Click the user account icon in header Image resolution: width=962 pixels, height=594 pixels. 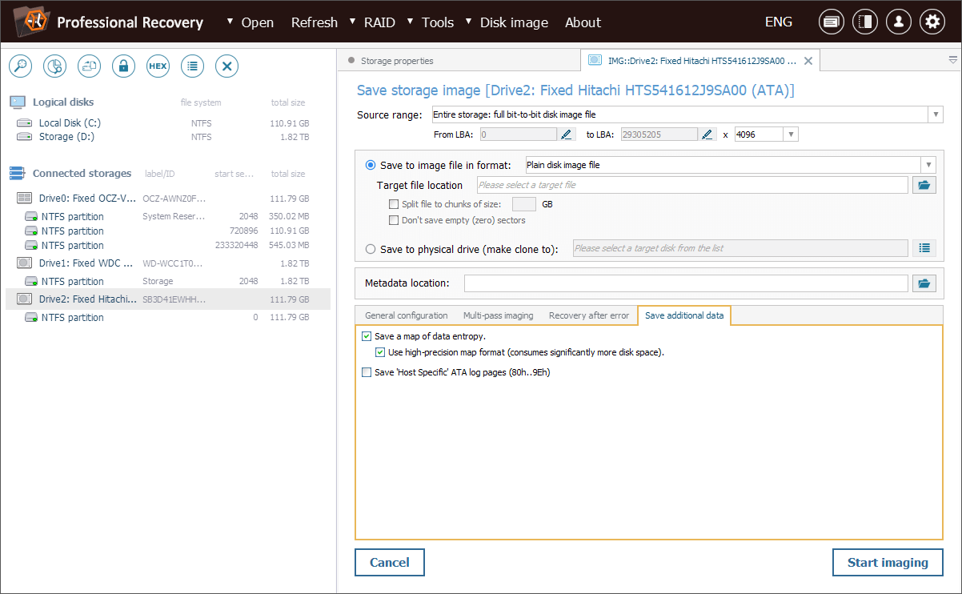[x=899, y=22]
